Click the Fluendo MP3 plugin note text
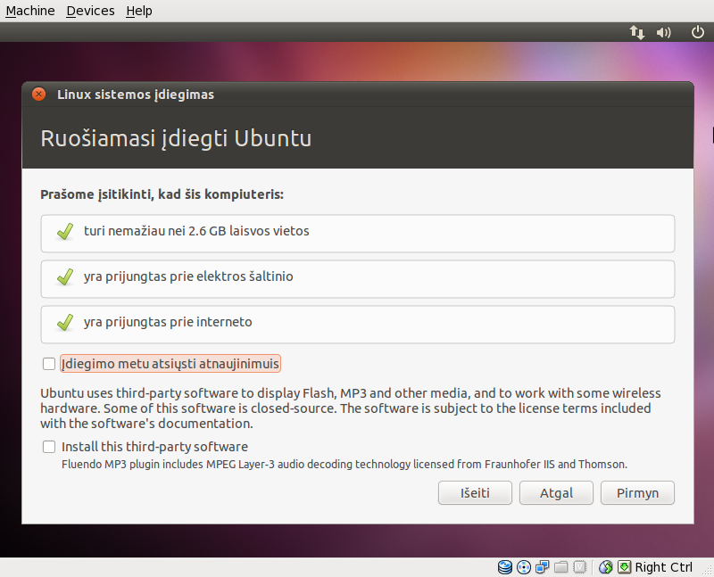The height and width of the screenshot is (577, 714). (x=345, y=465)
